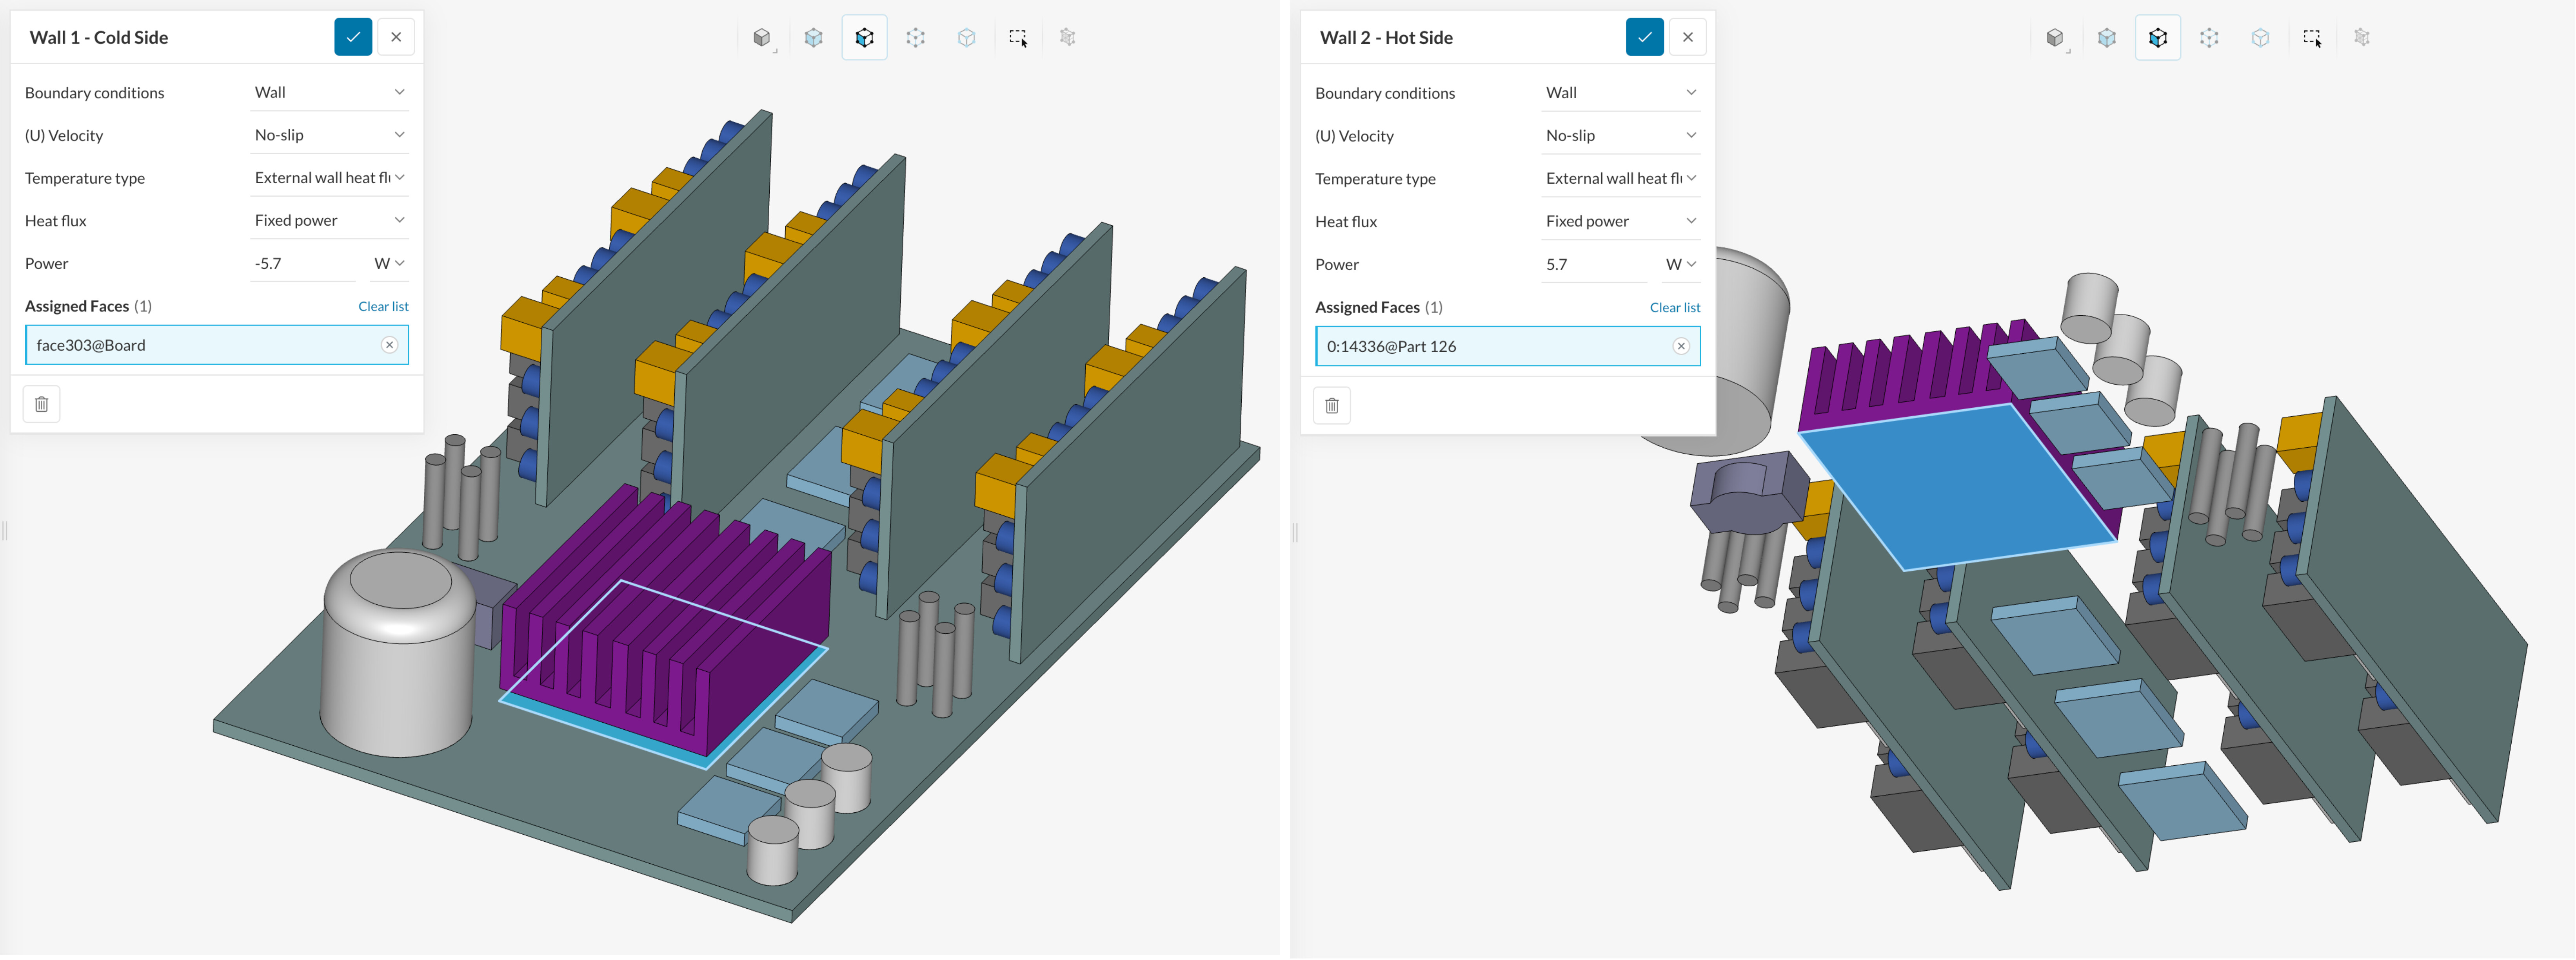This screenshot has height=960, width=2576.
Task: Expand Heat flux dropdown in Wall 1 panel
Action: pyautogui.click(x=328, y=220)
